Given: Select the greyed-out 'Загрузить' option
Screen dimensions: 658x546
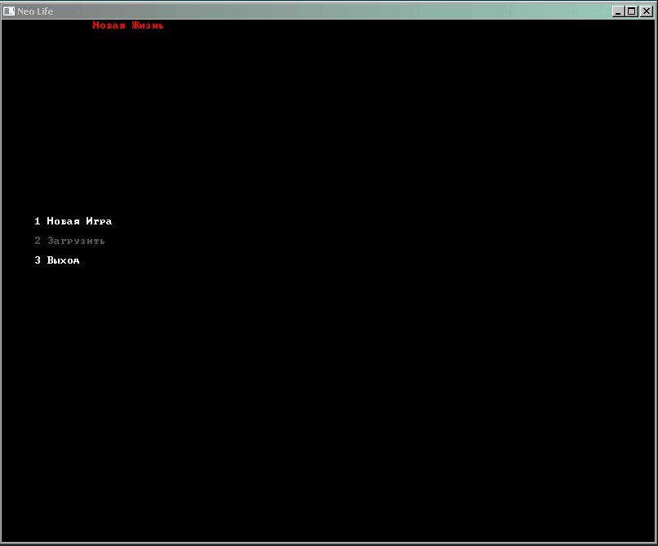Looking at the screenshot, I should tap(69, 241).
